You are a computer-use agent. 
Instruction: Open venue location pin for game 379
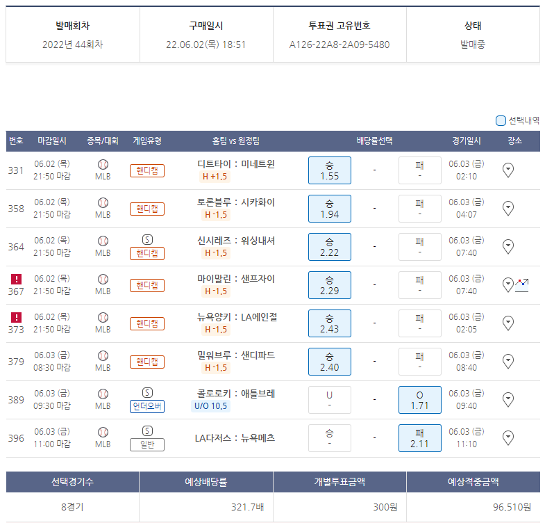(x=508, y=362)
